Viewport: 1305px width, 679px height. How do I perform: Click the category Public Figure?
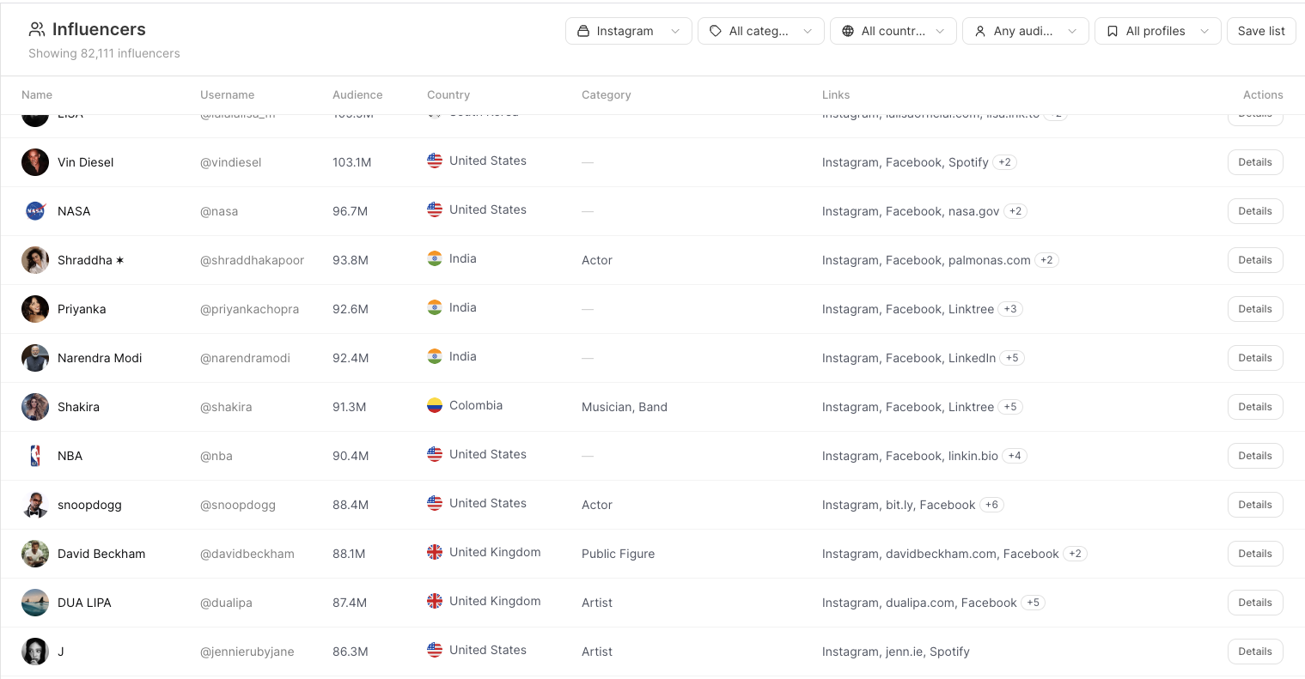coord(618,554)
